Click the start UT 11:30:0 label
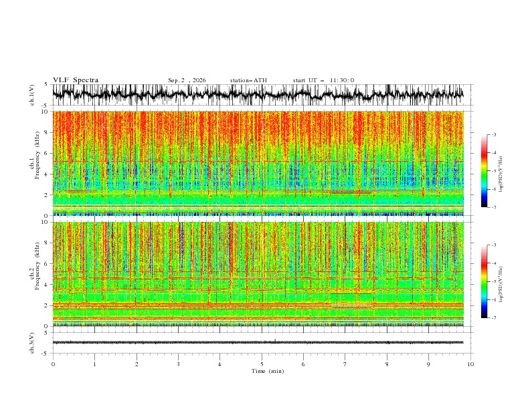The image size is (530, 409). coord(323,80)
